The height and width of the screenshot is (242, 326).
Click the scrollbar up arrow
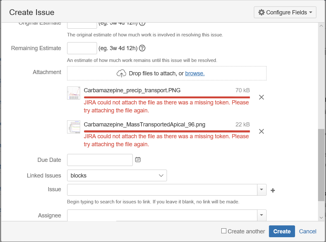pos(321,26)
